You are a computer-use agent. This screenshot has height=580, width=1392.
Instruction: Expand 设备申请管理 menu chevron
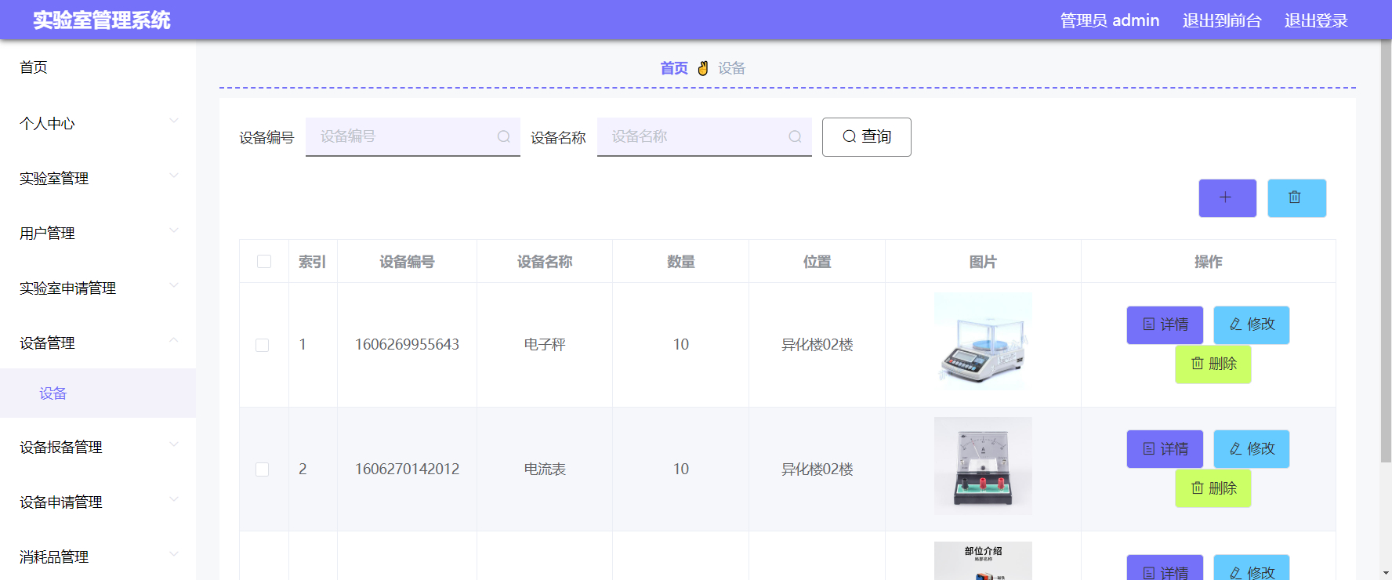(174, 499)
